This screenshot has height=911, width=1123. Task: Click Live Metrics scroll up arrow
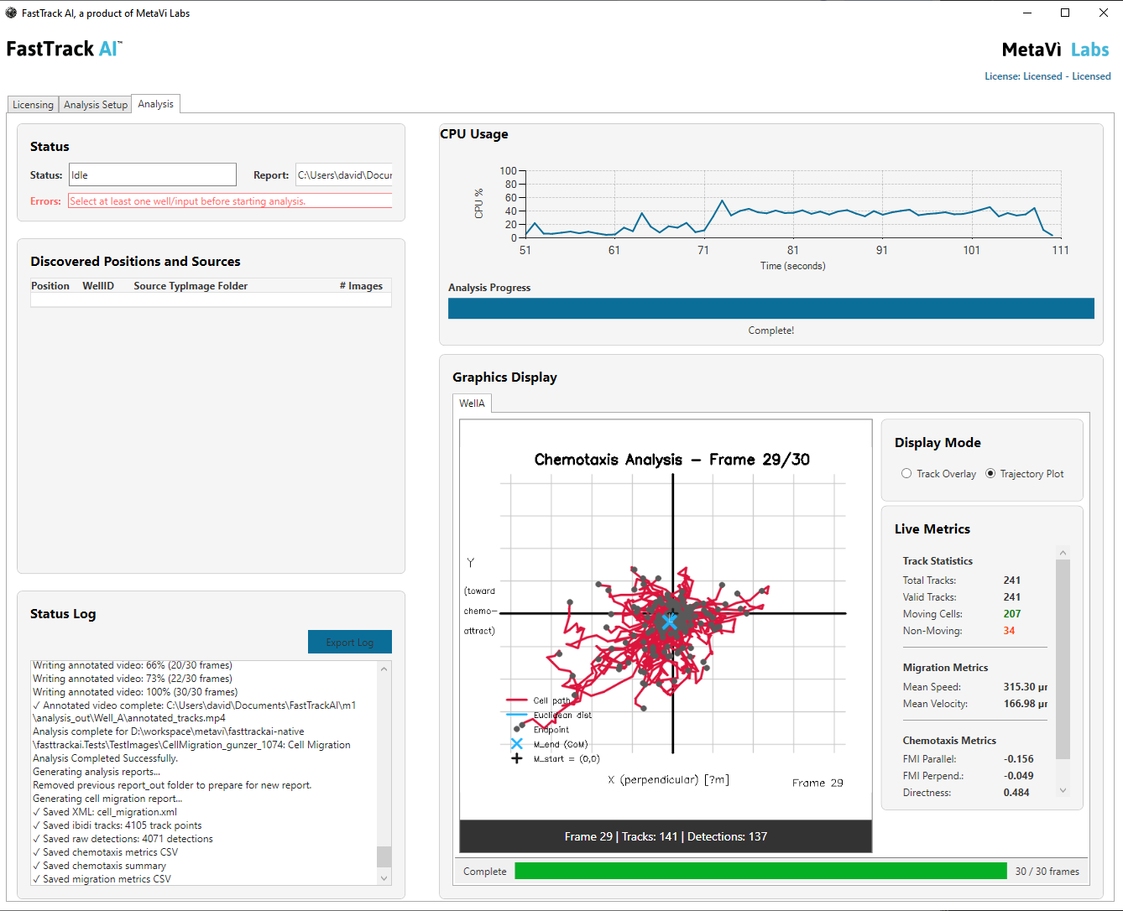pyautogui.click(x=1063, y=553)
